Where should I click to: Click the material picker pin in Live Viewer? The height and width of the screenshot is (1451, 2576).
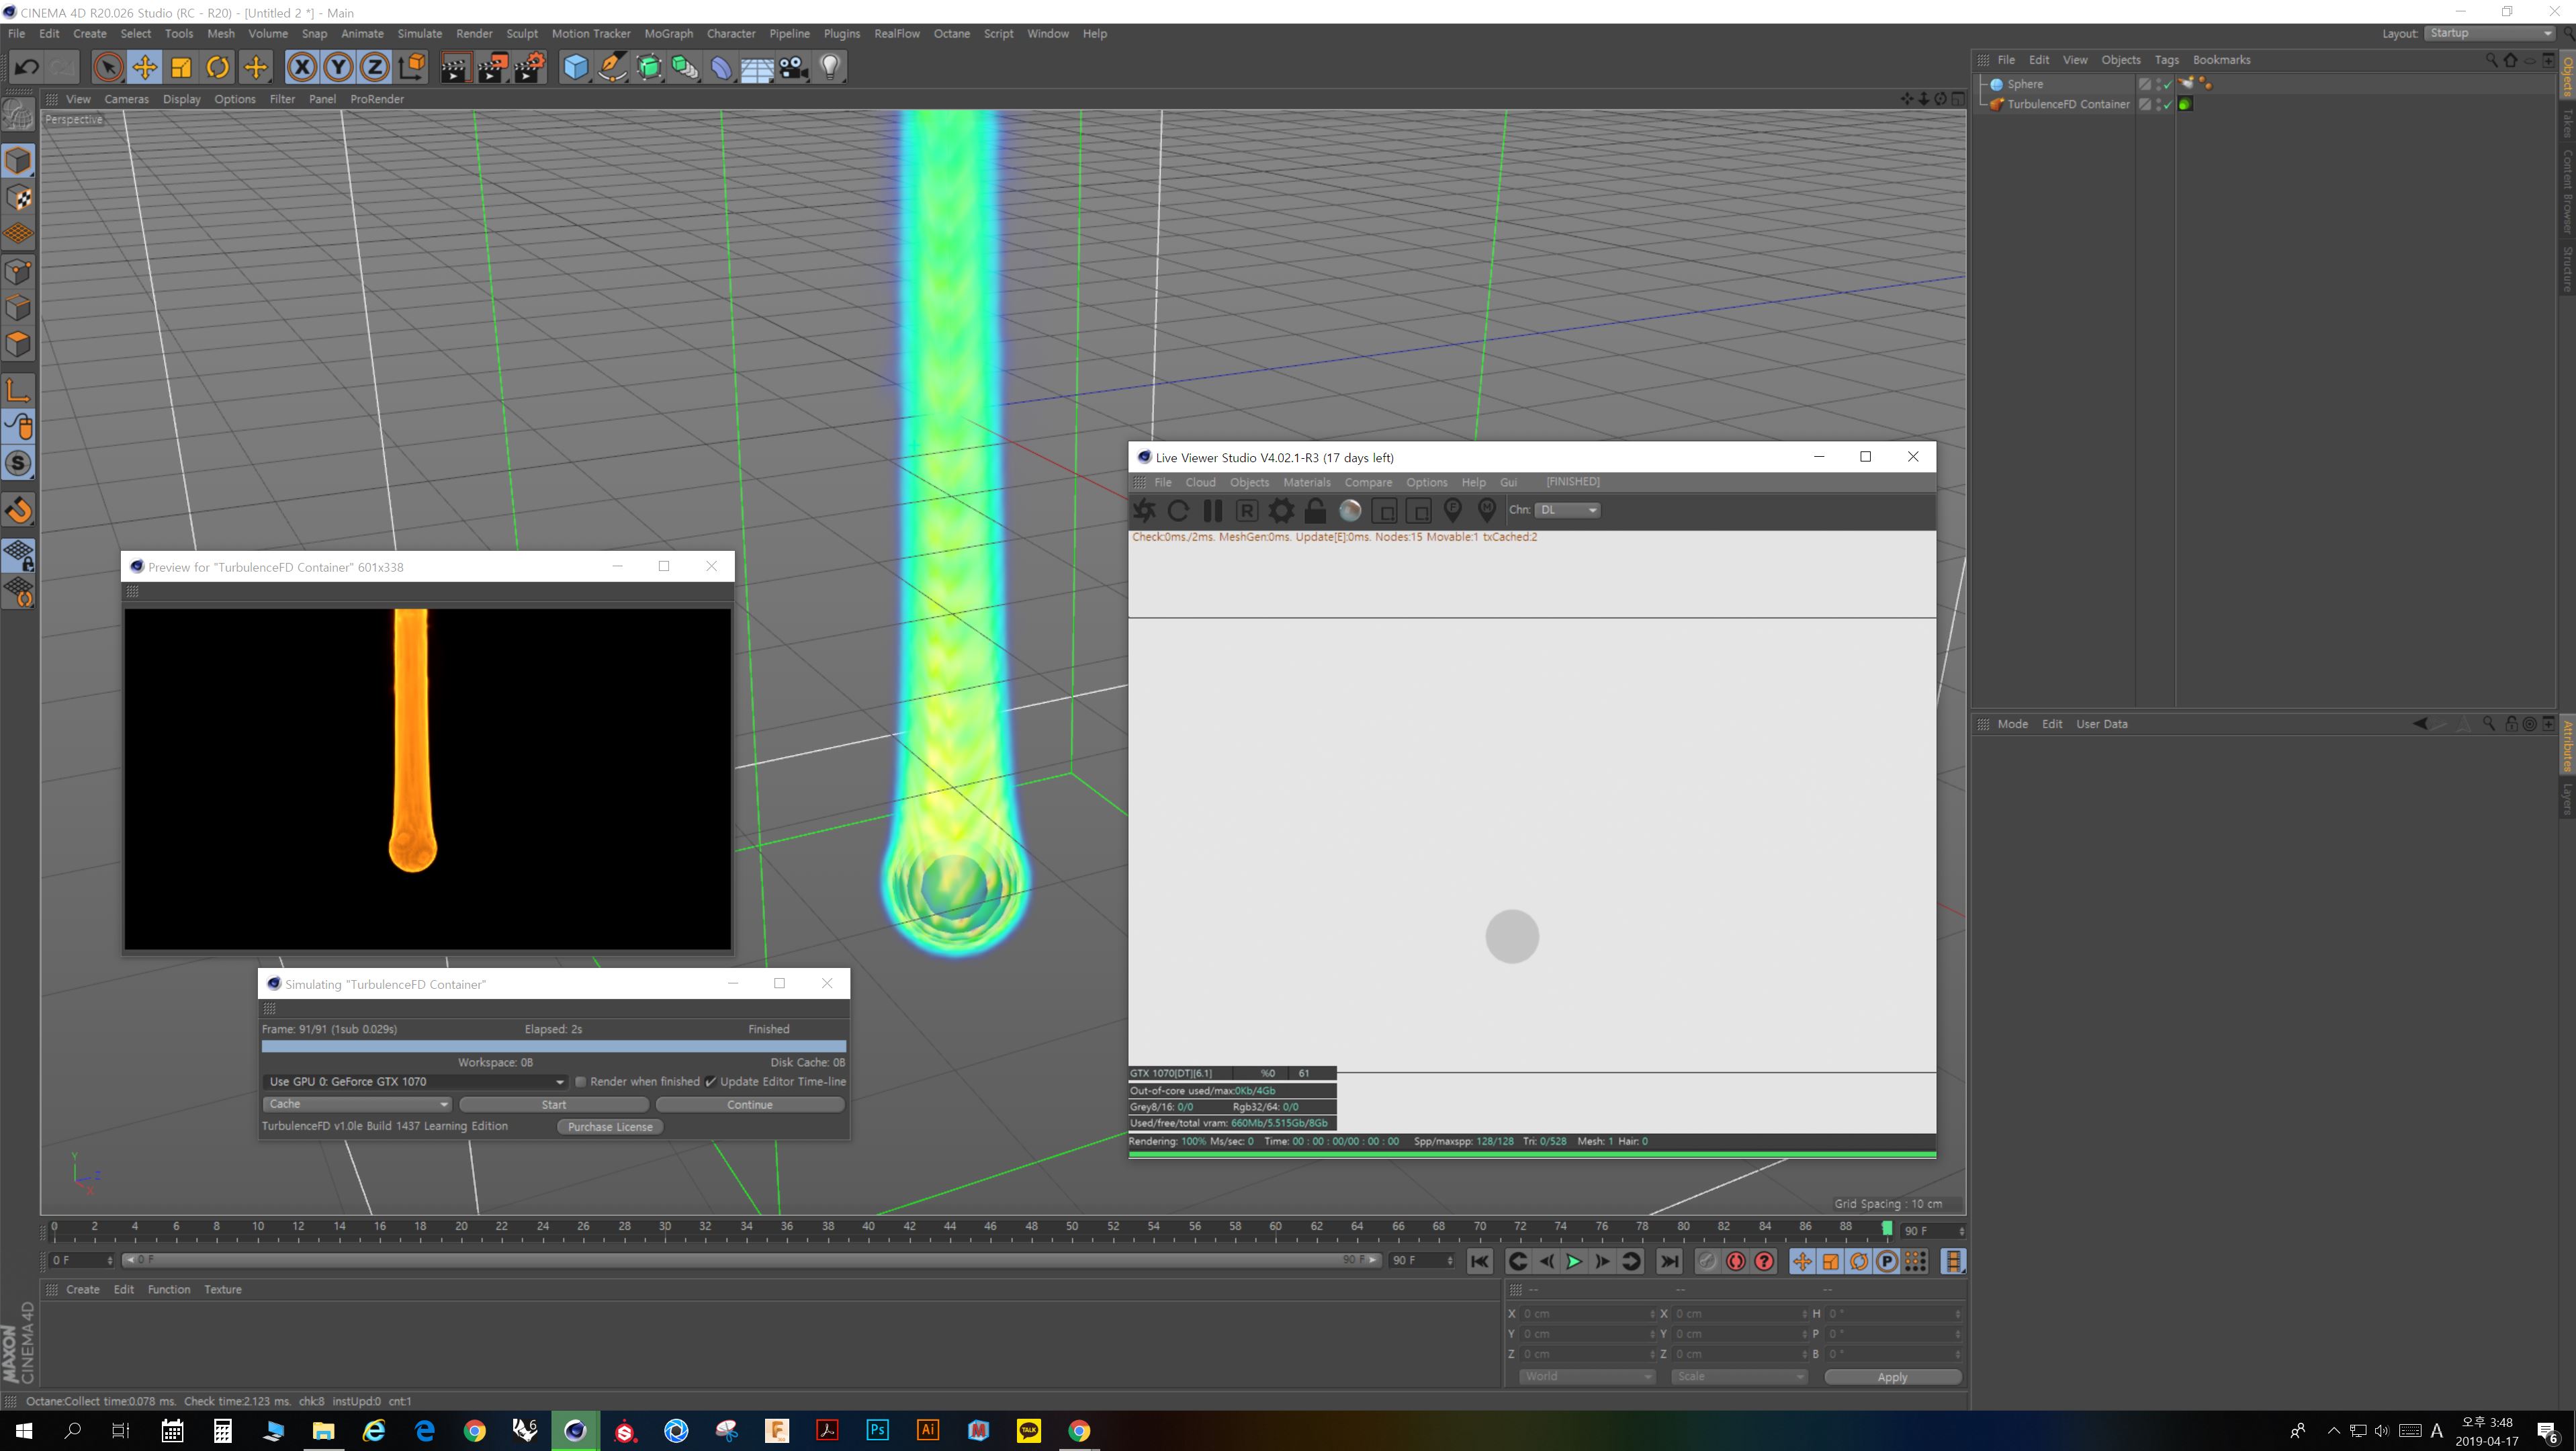[x=1487, y=511]
